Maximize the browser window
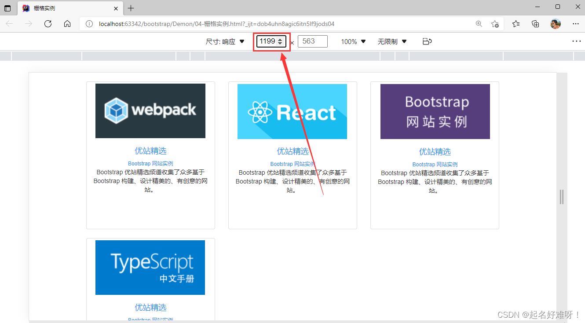 [x=558, y=7]
